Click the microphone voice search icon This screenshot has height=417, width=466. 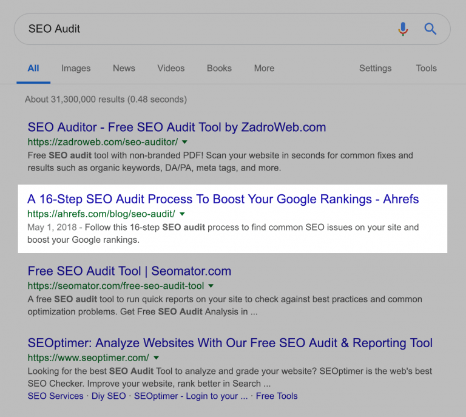(403, 29)
